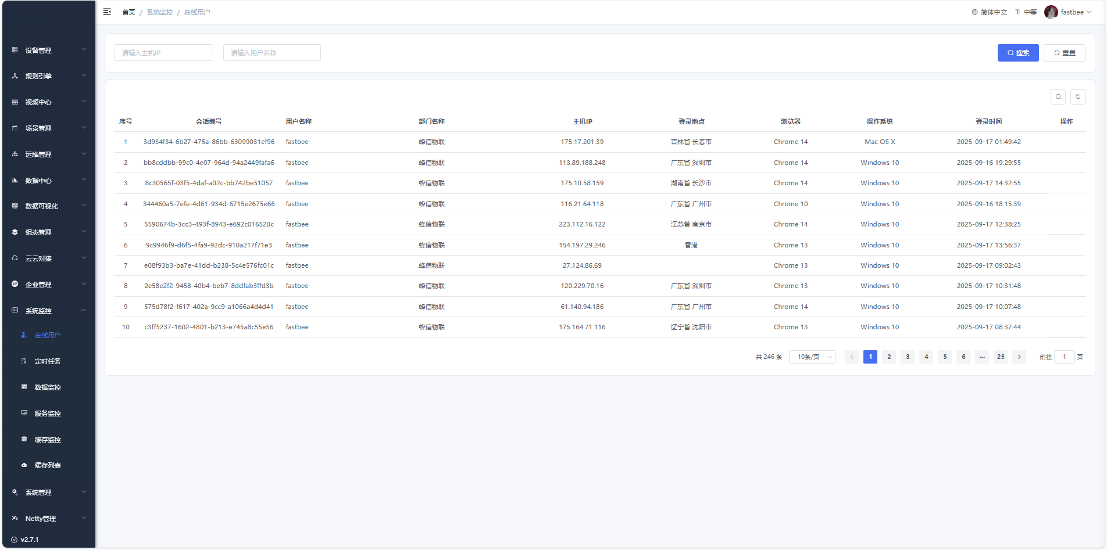This screenshot has height=550, width=1107.
Task: Click the blue 搜索 button
Action: [1017, 53]
